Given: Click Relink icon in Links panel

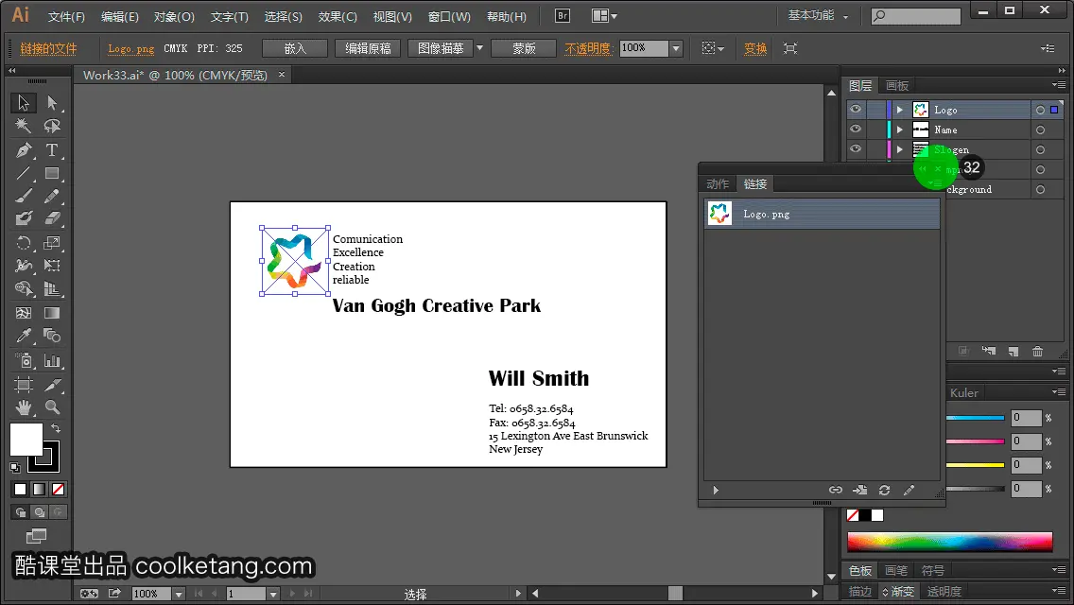Looking at the screenshot, I should [836, 490].
